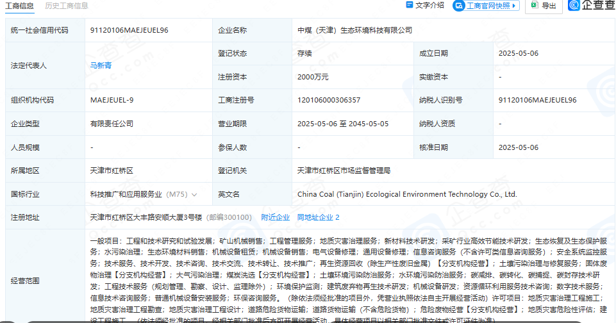This screenshot has width=616, height=323.
Task: Select business term 2025-05-06 至 2045-05-05
Action: pyautogui.click(x=343, y=124)
